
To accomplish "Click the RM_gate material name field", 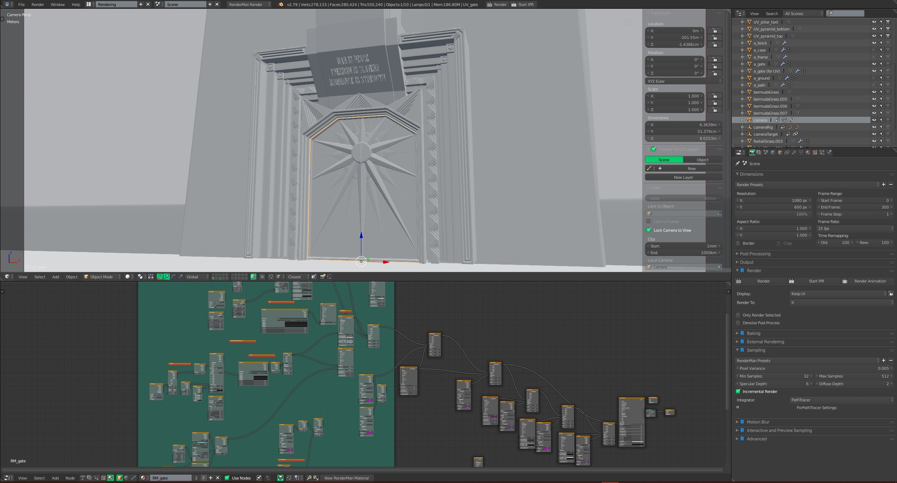I will pos(171,478).
